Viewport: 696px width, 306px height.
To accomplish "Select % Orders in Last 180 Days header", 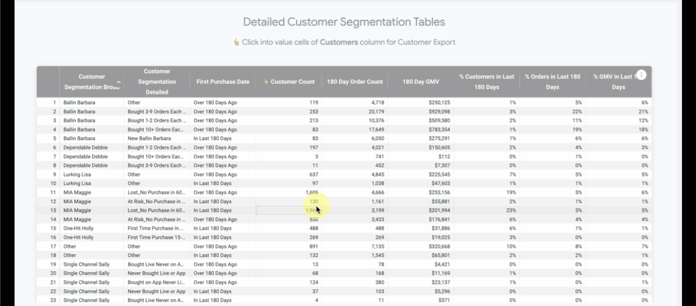I will pos(552,82).
